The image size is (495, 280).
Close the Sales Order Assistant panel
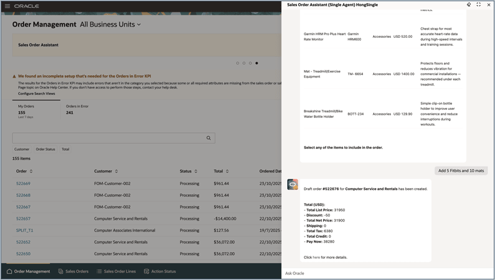489,5
